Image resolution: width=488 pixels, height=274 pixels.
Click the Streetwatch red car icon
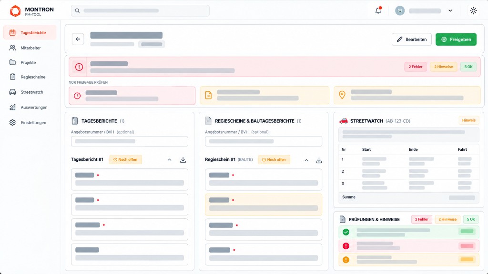point(343,121)
